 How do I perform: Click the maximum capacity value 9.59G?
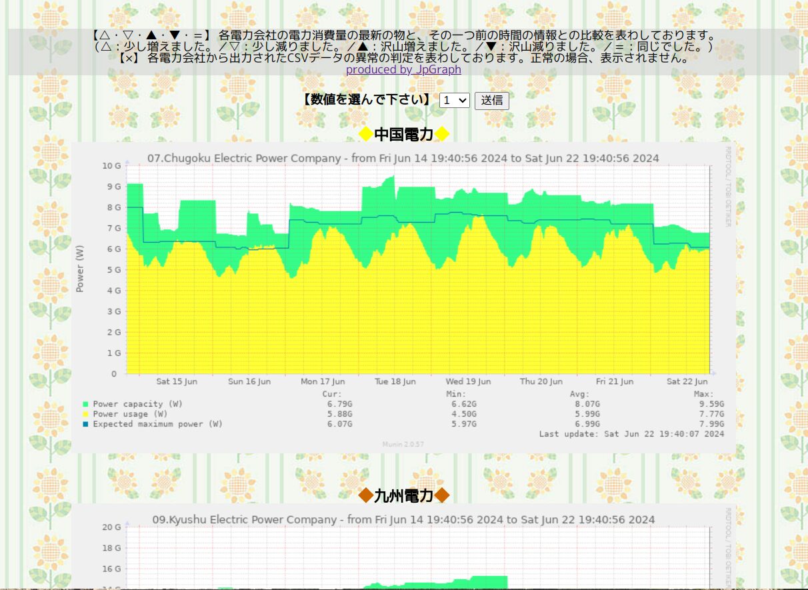711,404
